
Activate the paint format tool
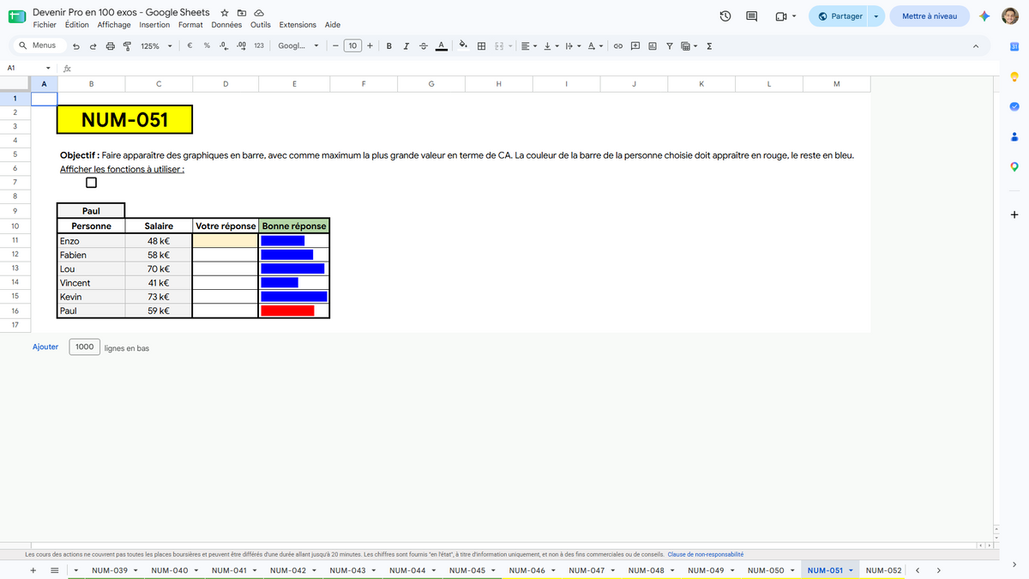click(127, 46)
